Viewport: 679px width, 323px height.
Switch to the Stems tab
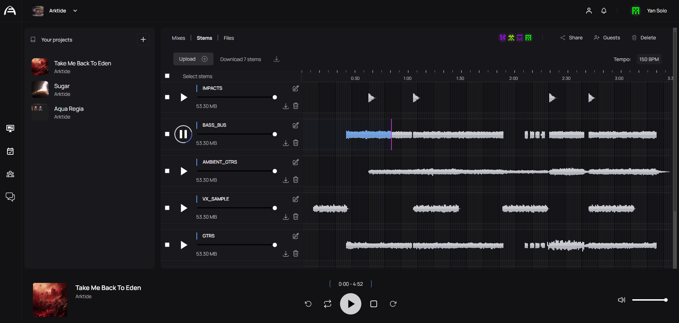[205, 38]
